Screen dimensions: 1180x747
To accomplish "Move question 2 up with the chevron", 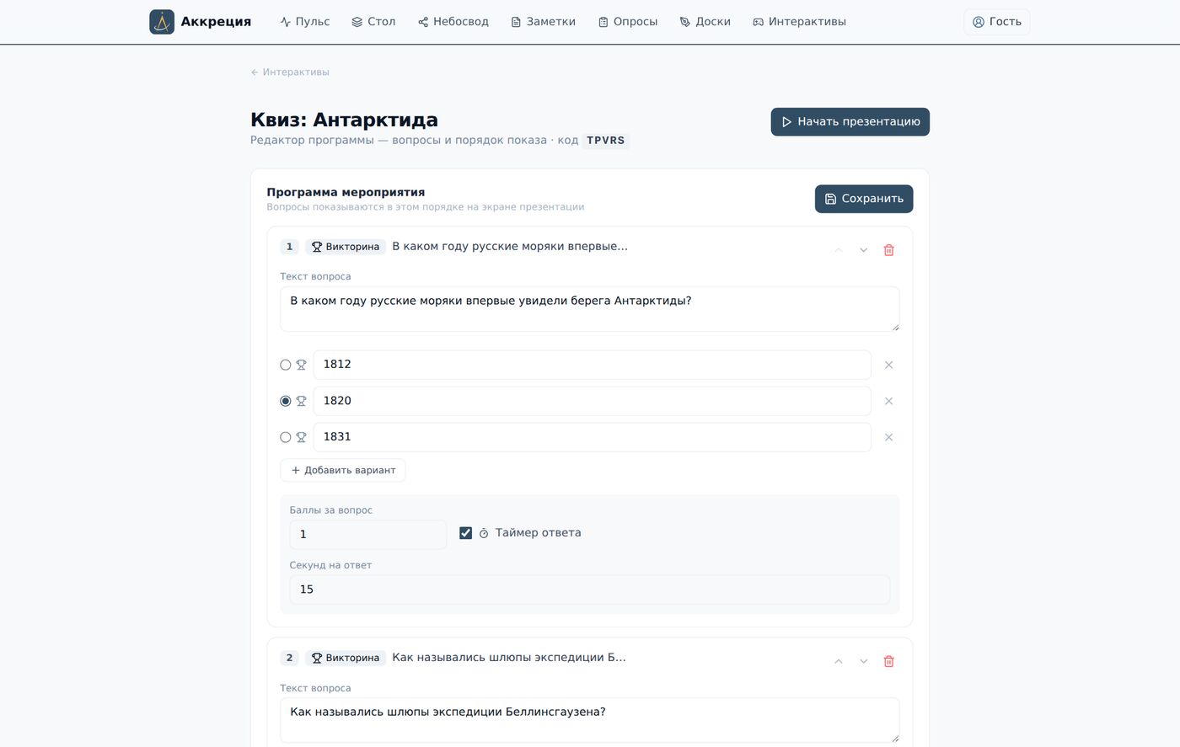I will (x=838, y=662).
